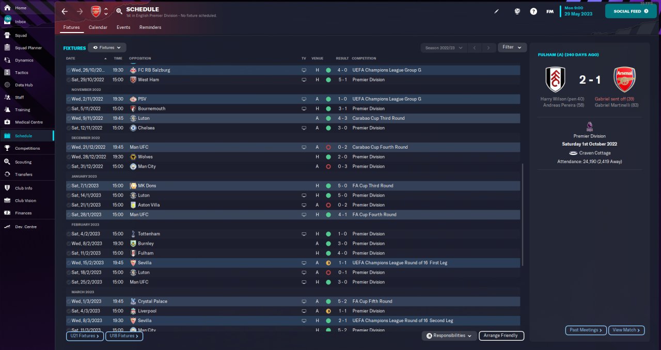
Task: Open Club Vision page
Action: (x=25, y=201)
